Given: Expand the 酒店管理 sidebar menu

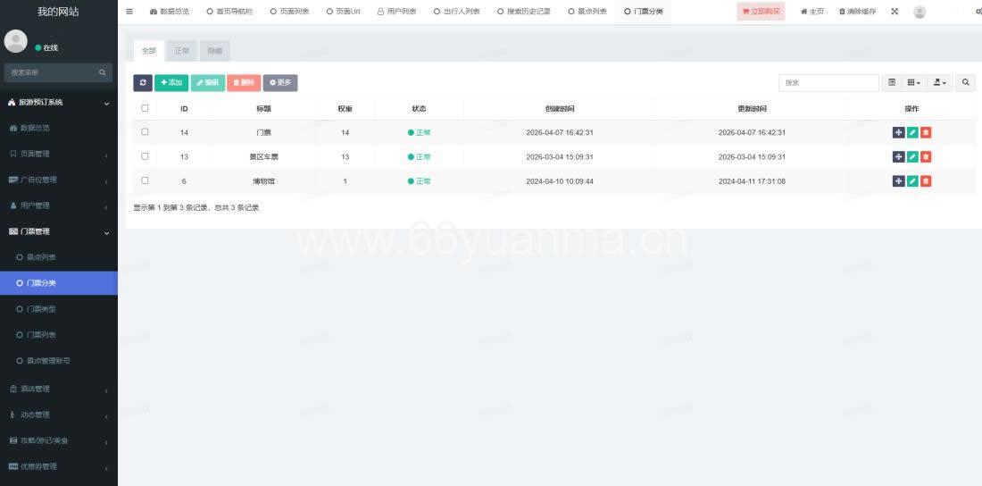Looking at the screenshot, I should click(59, 389).
